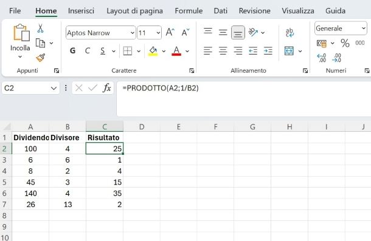Switch to the Revisione tab
This screenshot has height=241, width=371.
coord(255,11)
